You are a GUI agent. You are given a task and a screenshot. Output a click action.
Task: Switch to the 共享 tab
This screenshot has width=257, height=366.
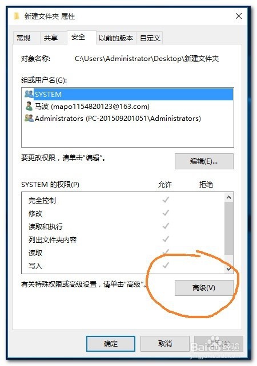click(x=51, y=38)
